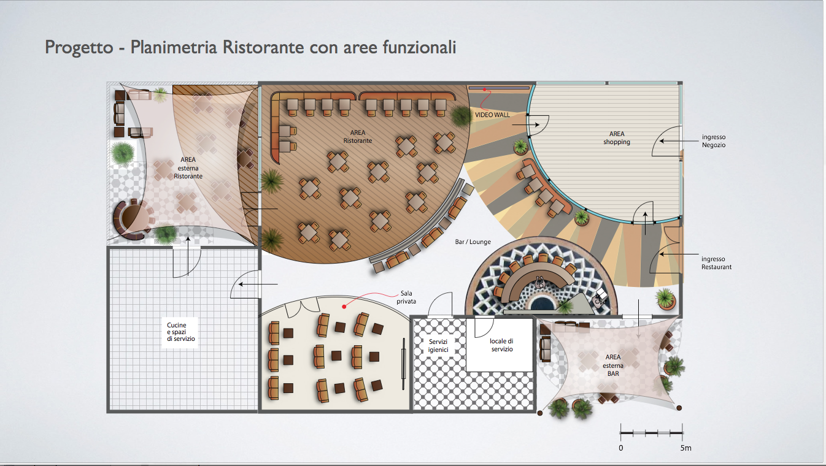
Task: Click the 'AREA shopping' label
Action: tap(617, 138)
